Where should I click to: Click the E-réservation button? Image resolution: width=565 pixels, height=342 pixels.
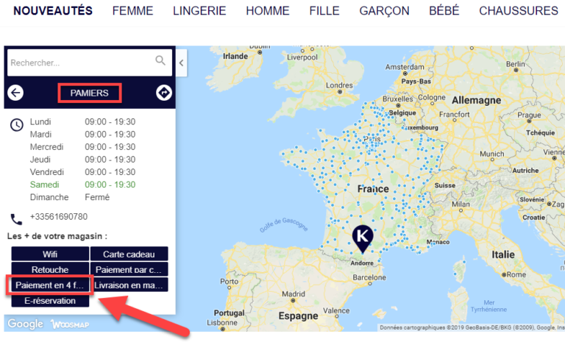[x=50, y=301]
